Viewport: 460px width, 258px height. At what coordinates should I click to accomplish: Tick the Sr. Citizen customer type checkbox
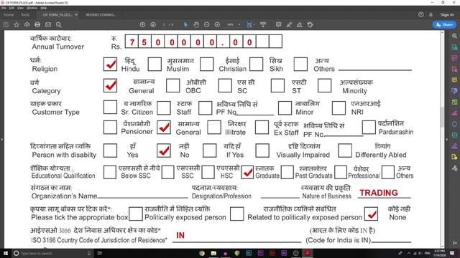[x=110, y=107]
